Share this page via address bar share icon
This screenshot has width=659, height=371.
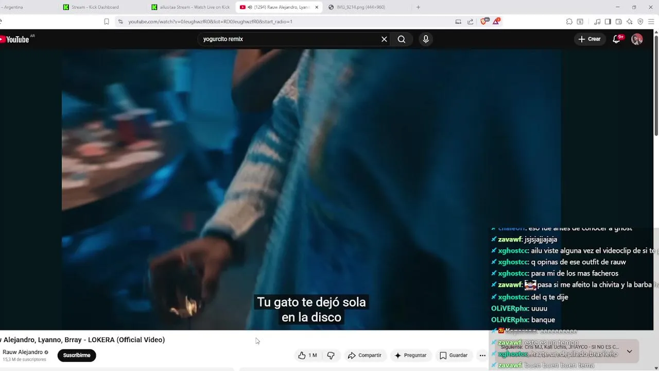click(x=470, y=22)
